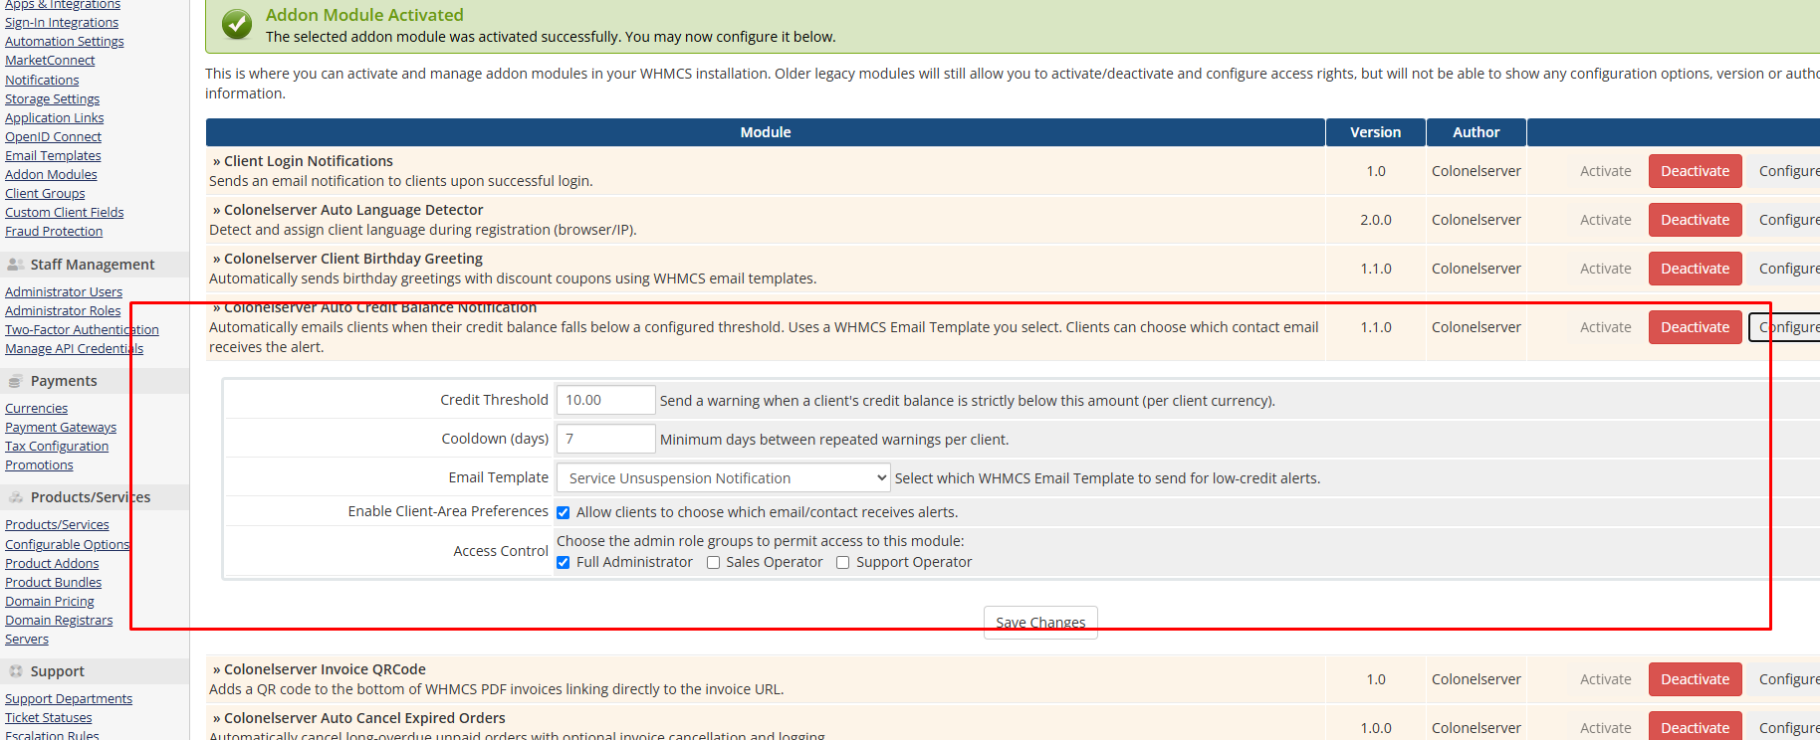Click the Products/Services section icon
This screenshot has width=1820, height=740.
[x=15, y=497]
